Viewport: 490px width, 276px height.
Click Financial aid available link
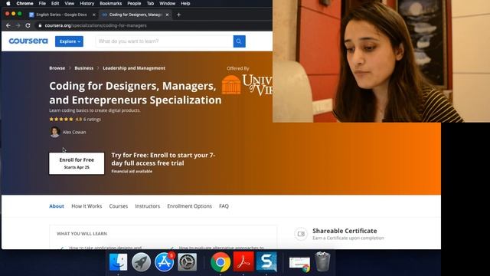click(132, 171)
